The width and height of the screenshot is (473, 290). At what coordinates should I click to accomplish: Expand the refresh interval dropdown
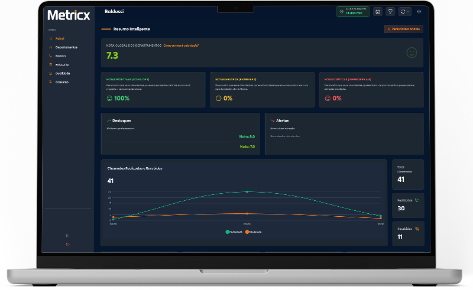[x=405, y=11]
